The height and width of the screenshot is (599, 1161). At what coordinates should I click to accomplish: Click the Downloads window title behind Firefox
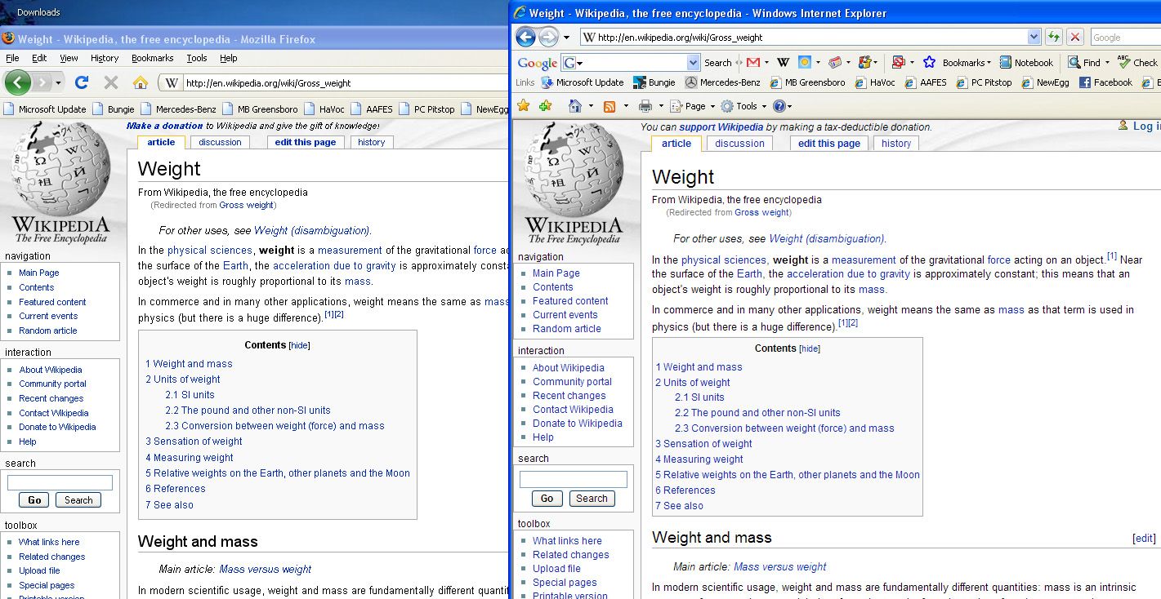[x=38, y=12]
